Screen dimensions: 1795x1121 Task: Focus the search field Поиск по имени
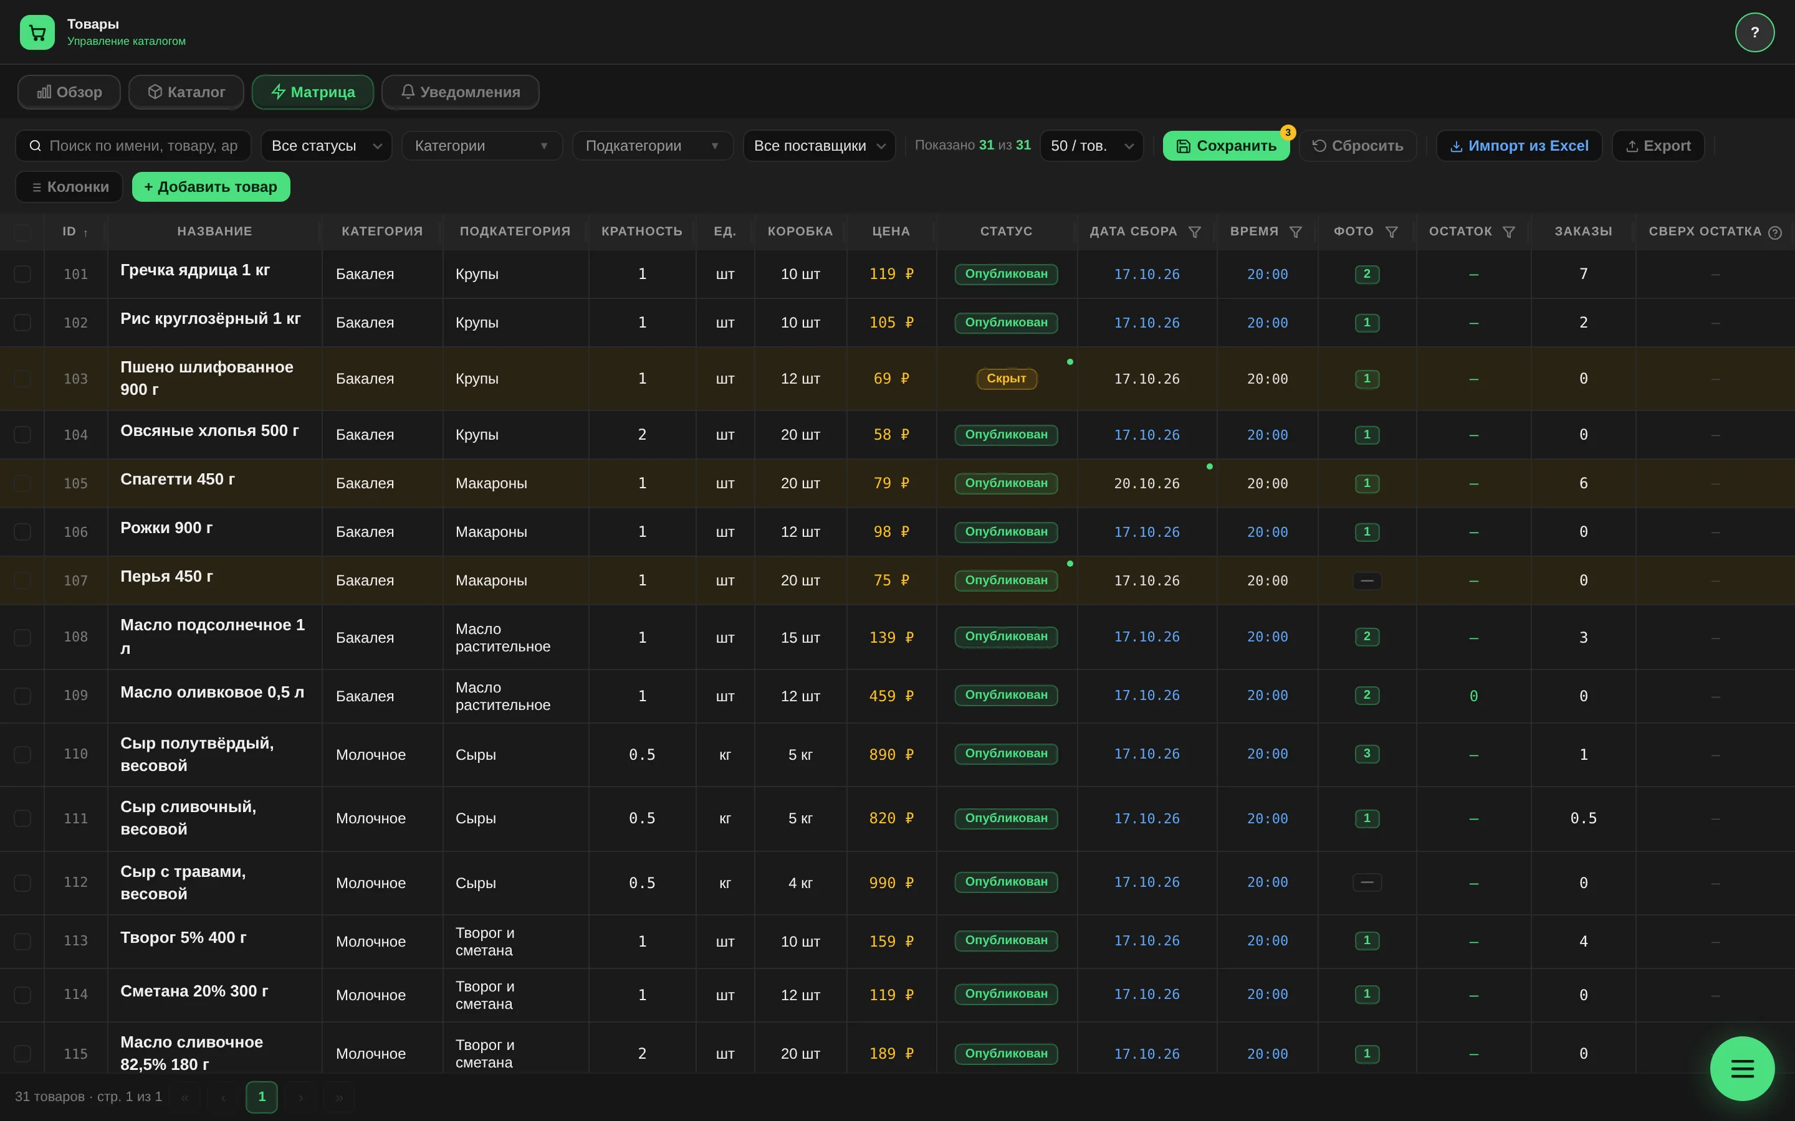click(x=133, y=146)
